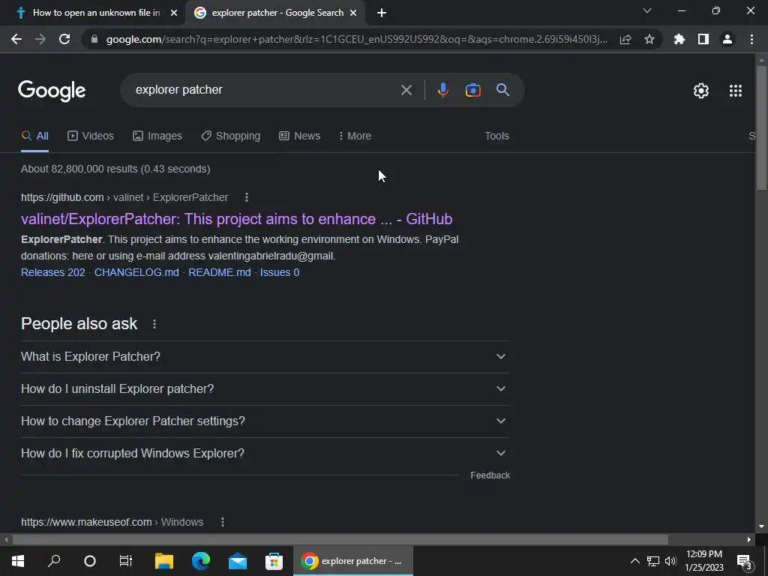Open the search Tools options
Image resolution: width=768 pixels, height=576 pixels.
(x=496, y=136)
